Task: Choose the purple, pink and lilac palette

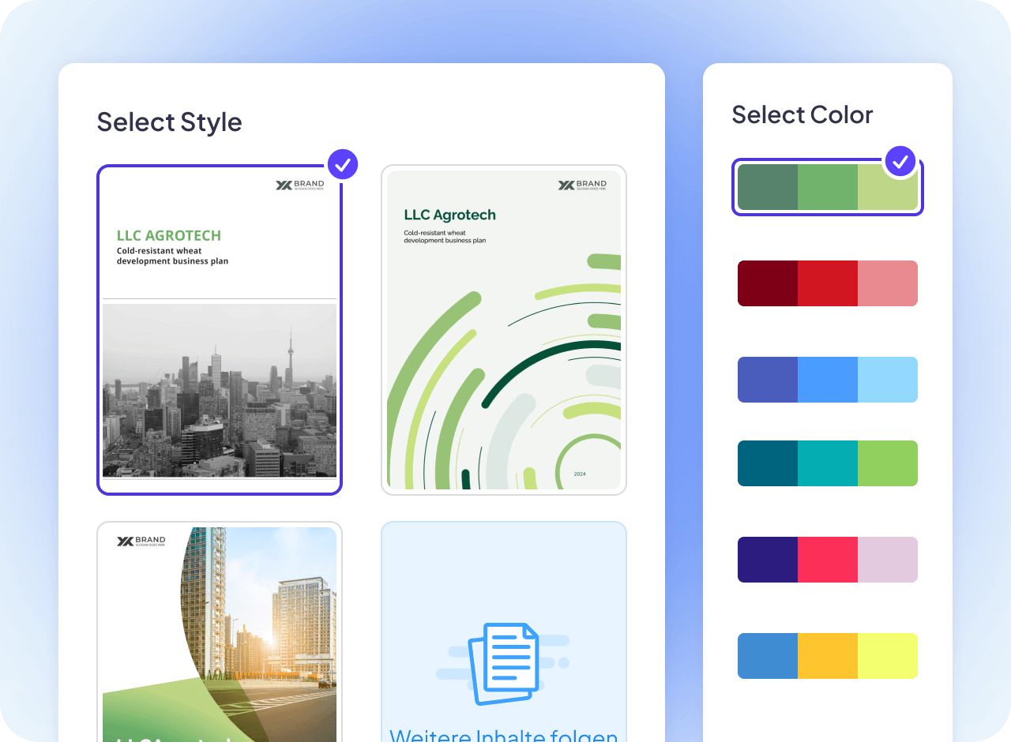Action: pyautogui.click(x=828, y=560)
